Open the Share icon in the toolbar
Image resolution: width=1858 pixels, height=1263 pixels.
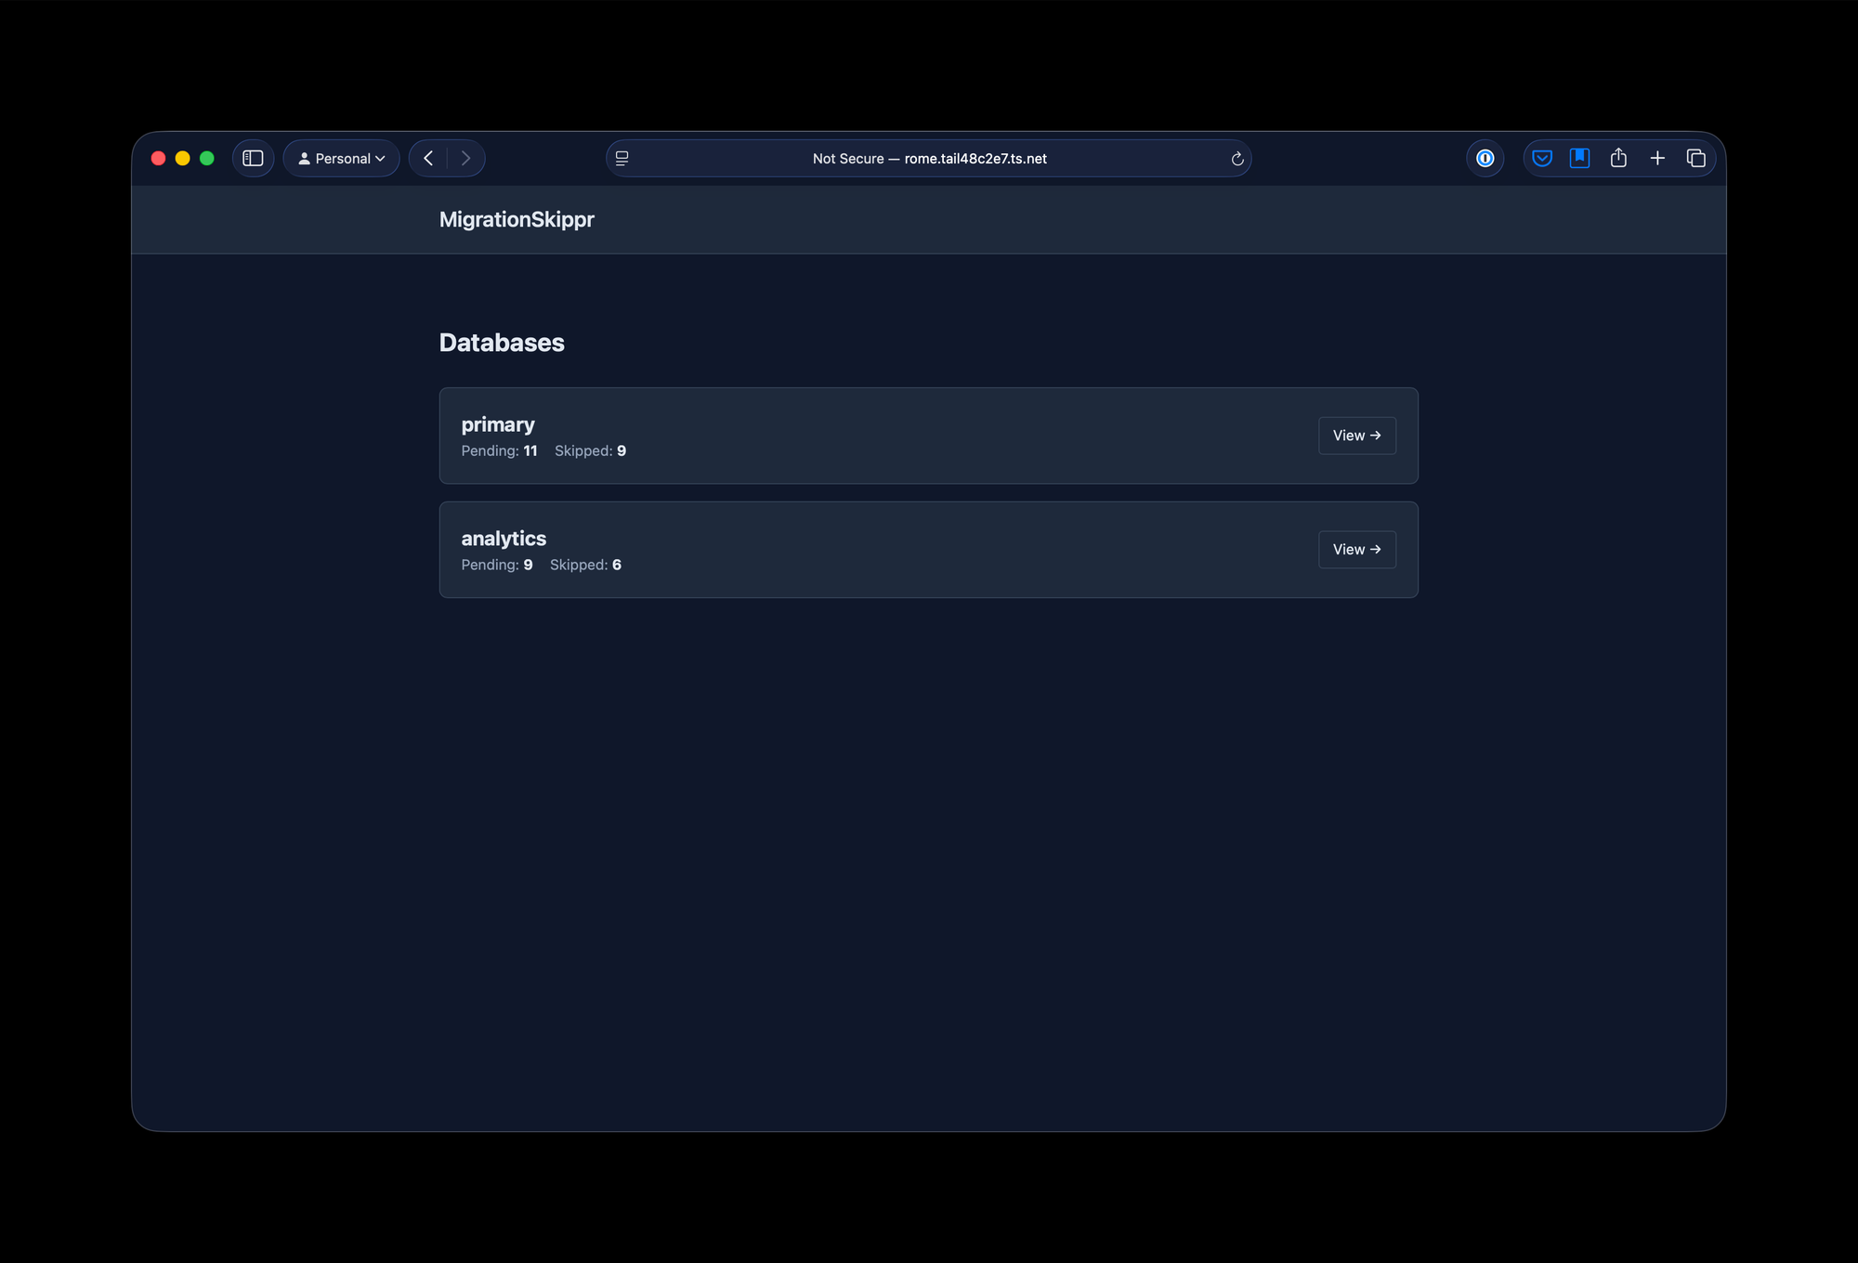coord(1618,159)
